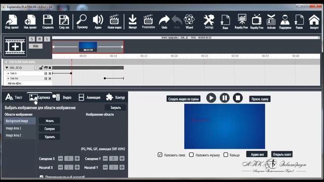Click the Hide button

pyautogui.click(x=35, y=46)
